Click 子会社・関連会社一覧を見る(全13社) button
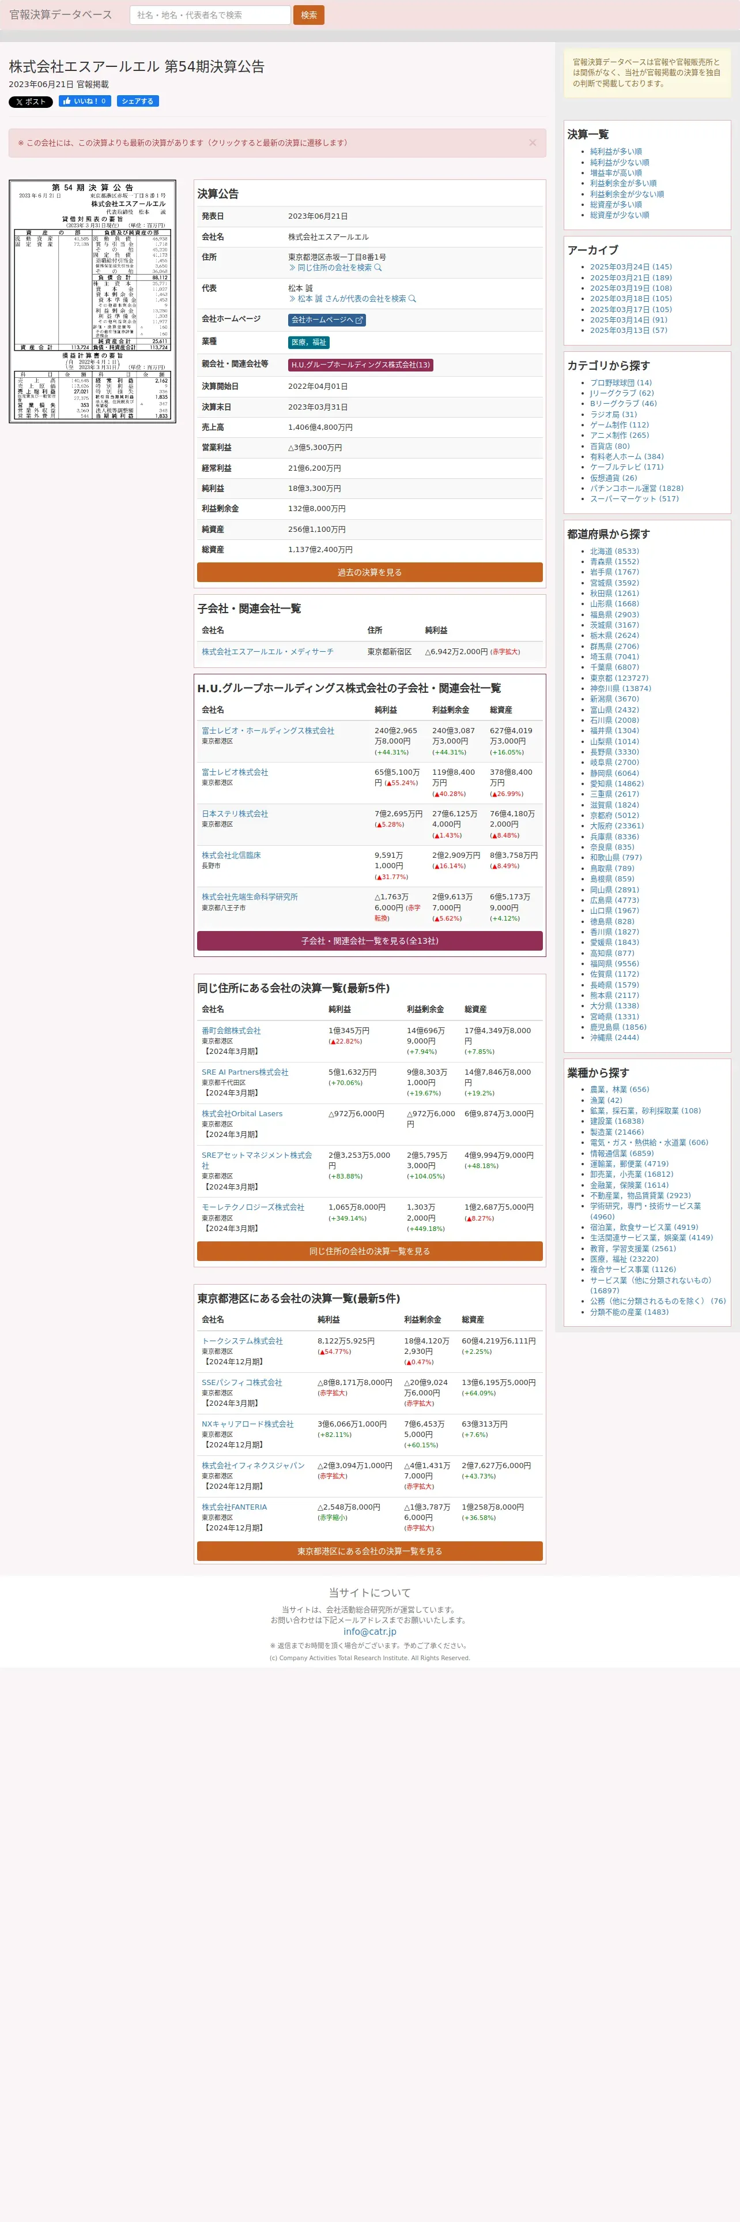Screen dimensions: 740x2222 point(369,941)
